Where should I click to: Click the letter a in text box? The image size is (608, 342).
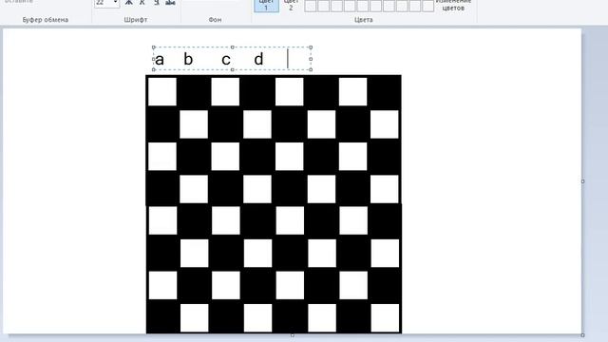pos(160,60)
